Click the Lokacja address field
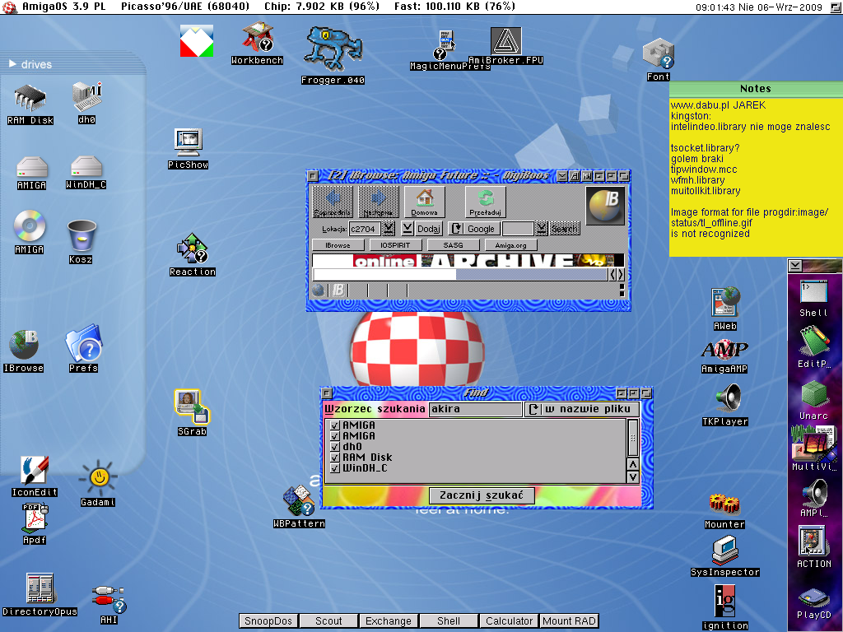The image size is (843, 632). tap(365, 229)
